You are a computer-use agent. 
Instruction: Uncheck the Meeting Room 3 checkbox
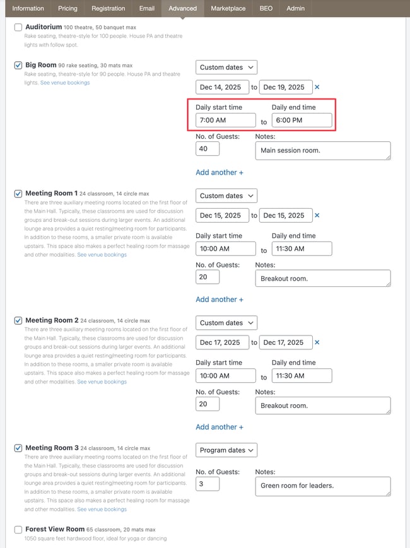[18, 448]
